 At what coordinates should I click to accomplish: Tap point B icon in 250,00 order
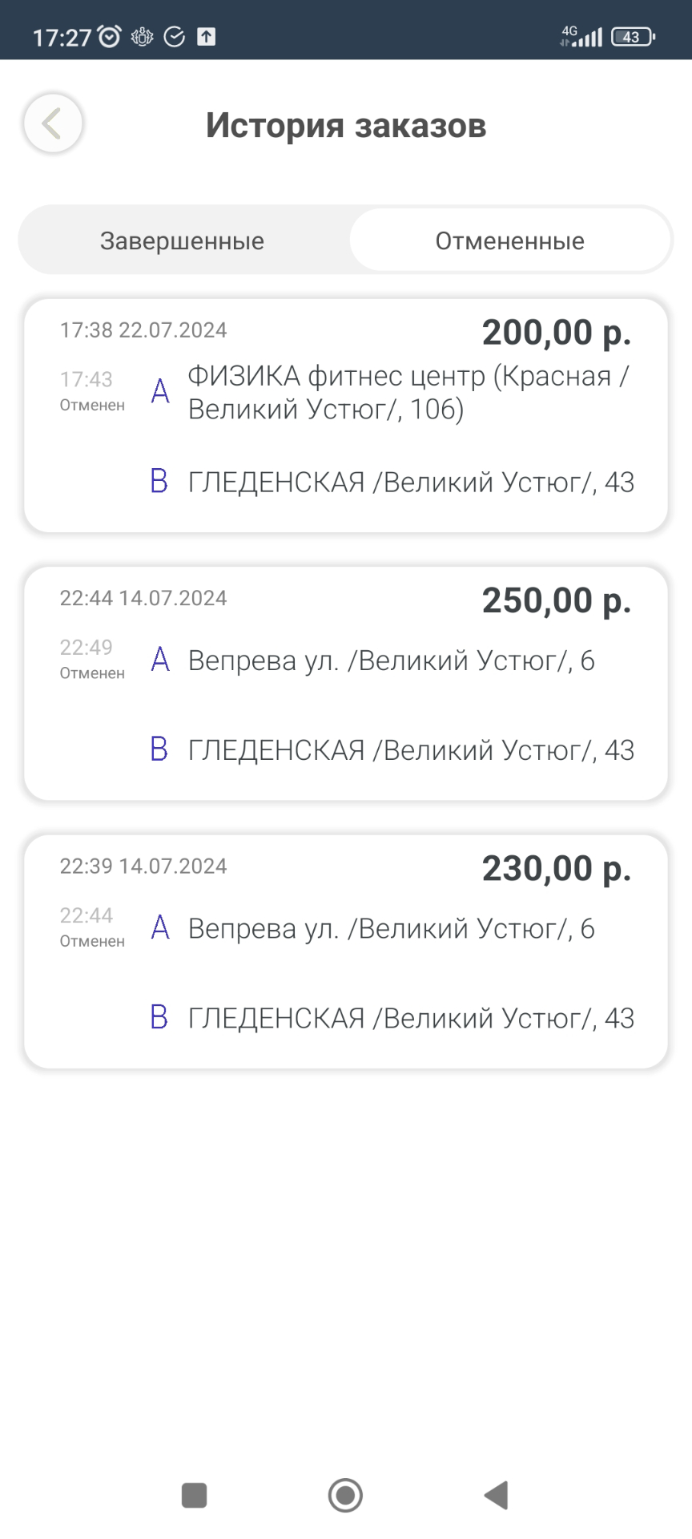click(x=159, y=749)
